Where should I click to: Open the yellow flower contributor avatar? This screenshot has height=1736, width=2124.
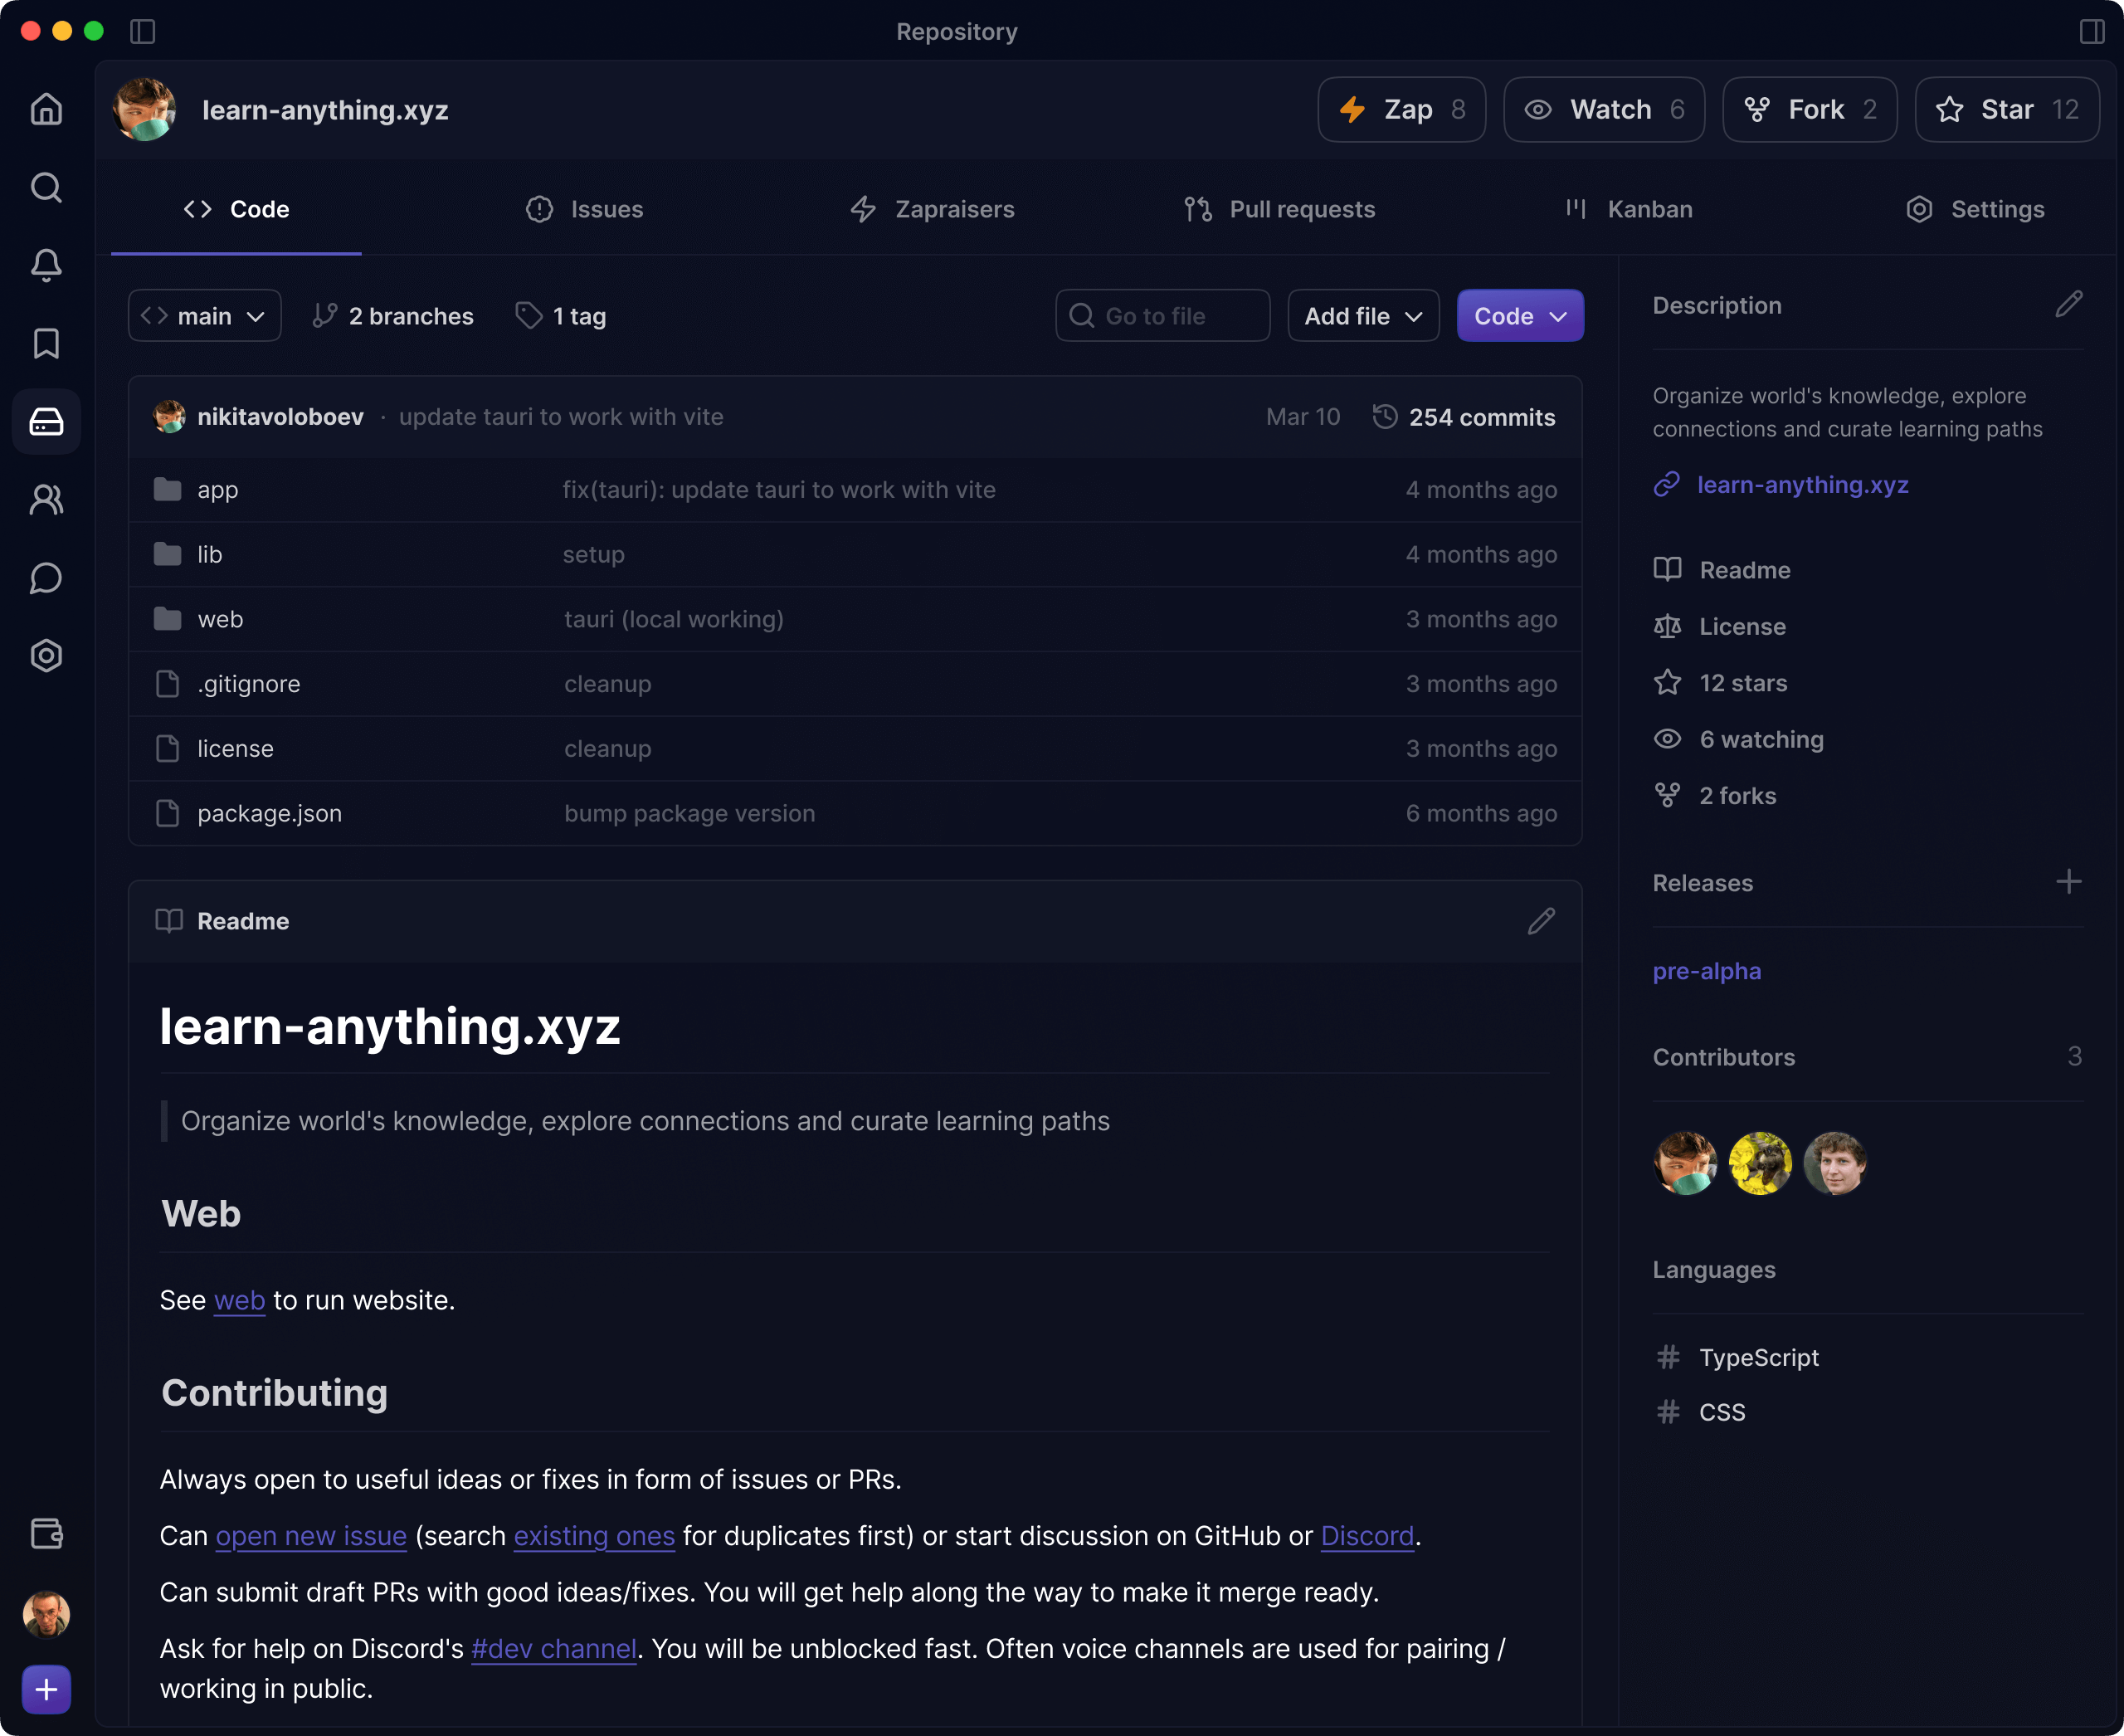tap(1760, 1163)
